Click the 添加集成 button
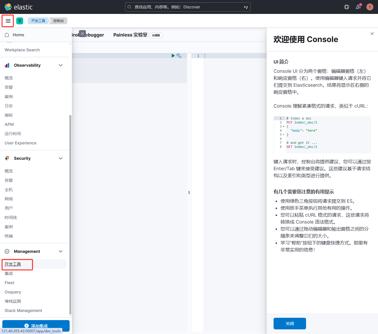Viewport: 378px width, 334px height. 36,326
